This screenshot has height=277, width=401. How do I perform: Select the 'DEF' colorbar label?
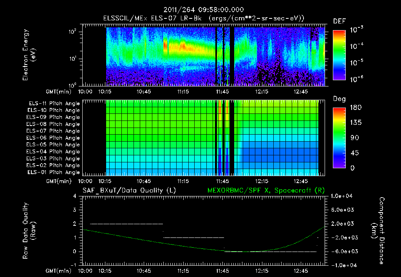[340, 22]
